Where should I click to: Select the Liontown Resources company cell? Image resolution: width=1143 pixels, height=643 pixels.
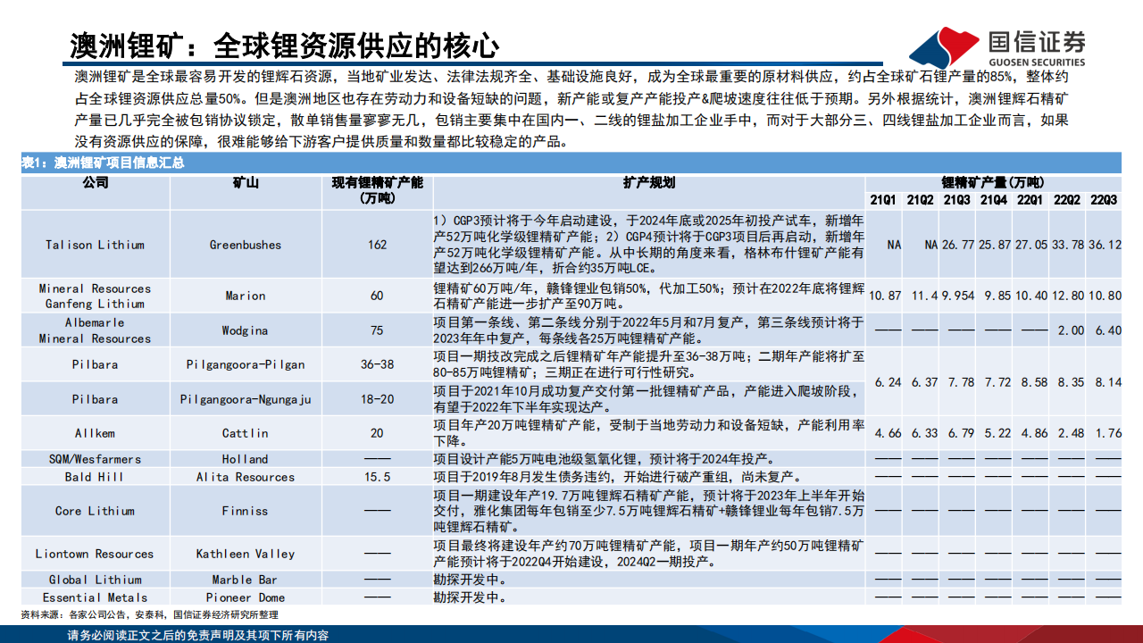coord(96,554)
